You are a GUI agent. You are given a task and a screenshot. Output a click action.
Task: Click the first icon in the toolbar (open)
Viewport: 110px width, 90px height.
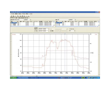[12, 16]
